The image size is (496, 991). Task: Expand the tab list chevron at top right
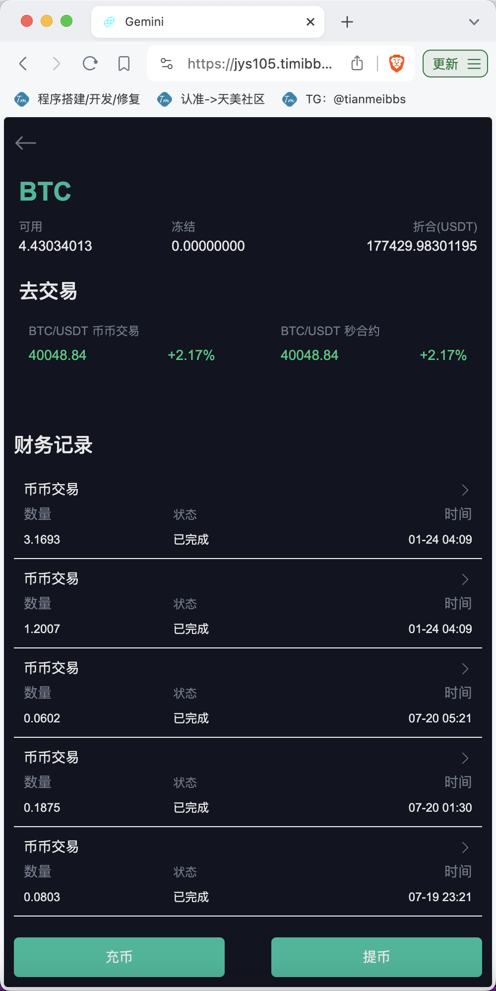click(474, 22)
